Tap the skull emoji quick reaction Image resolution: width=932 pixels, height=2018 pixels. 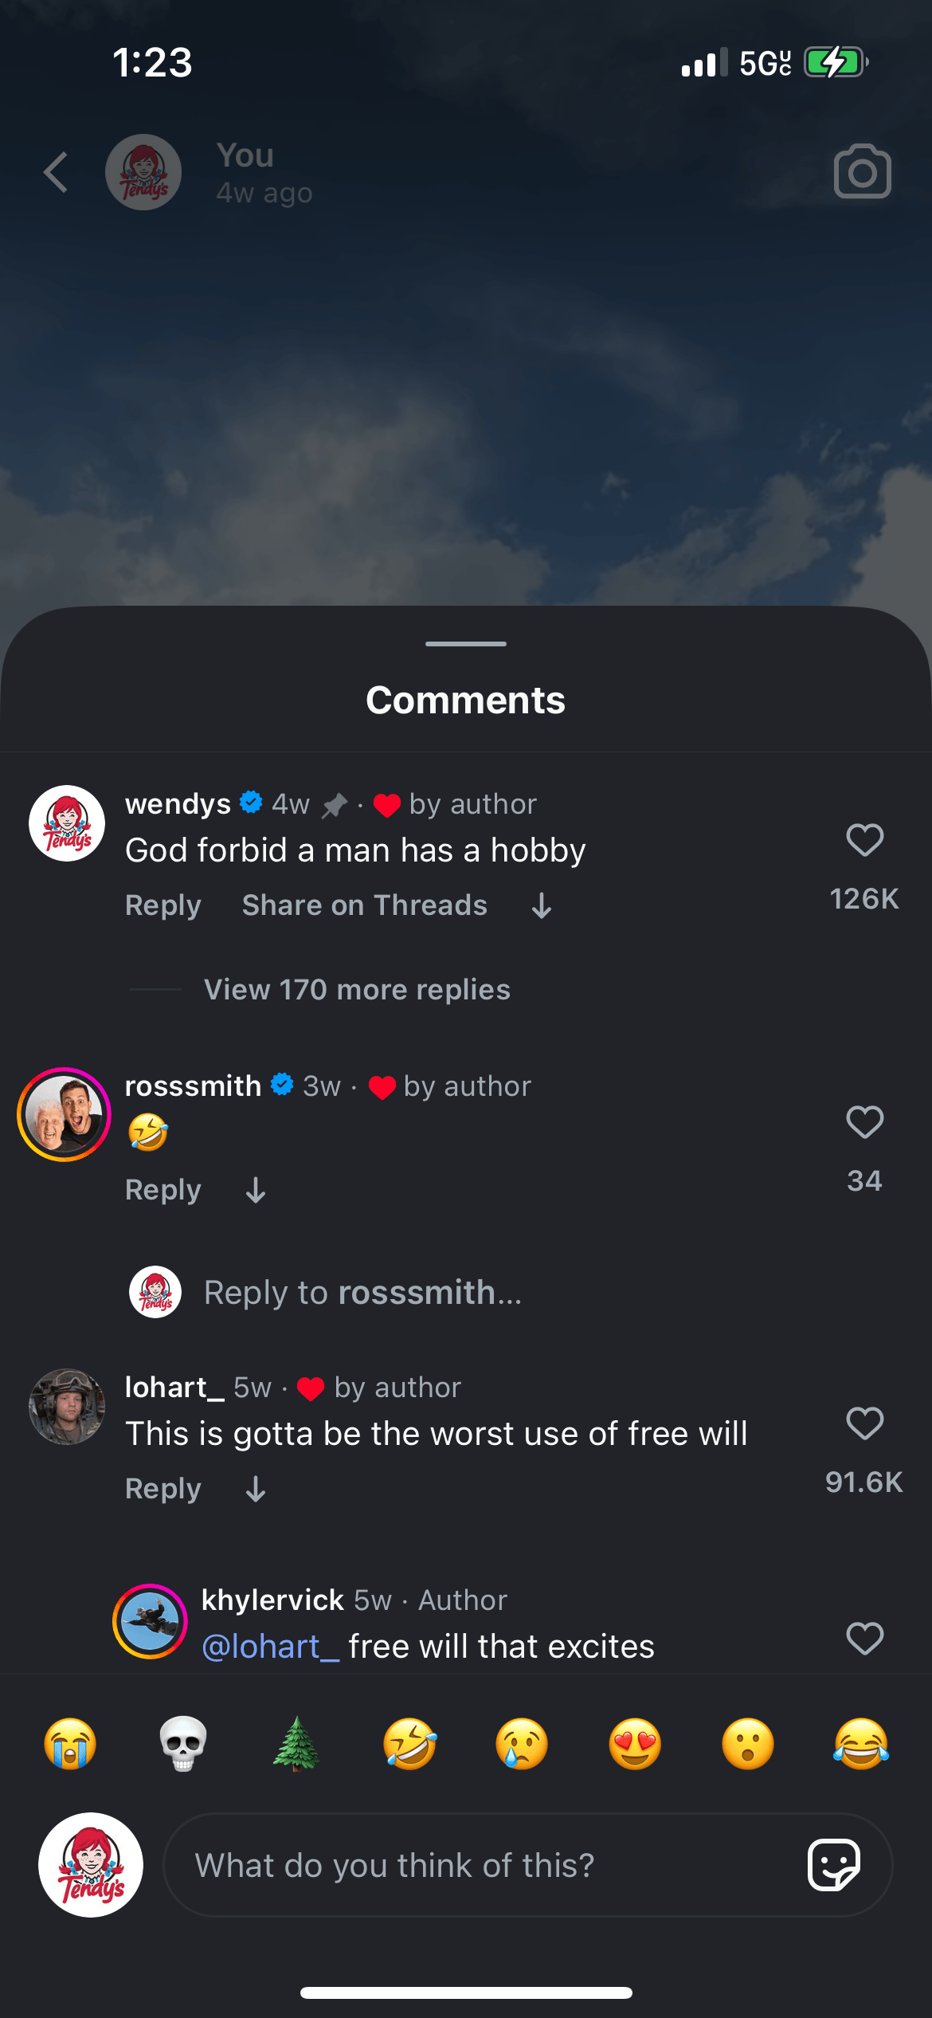coord(183,1743)
